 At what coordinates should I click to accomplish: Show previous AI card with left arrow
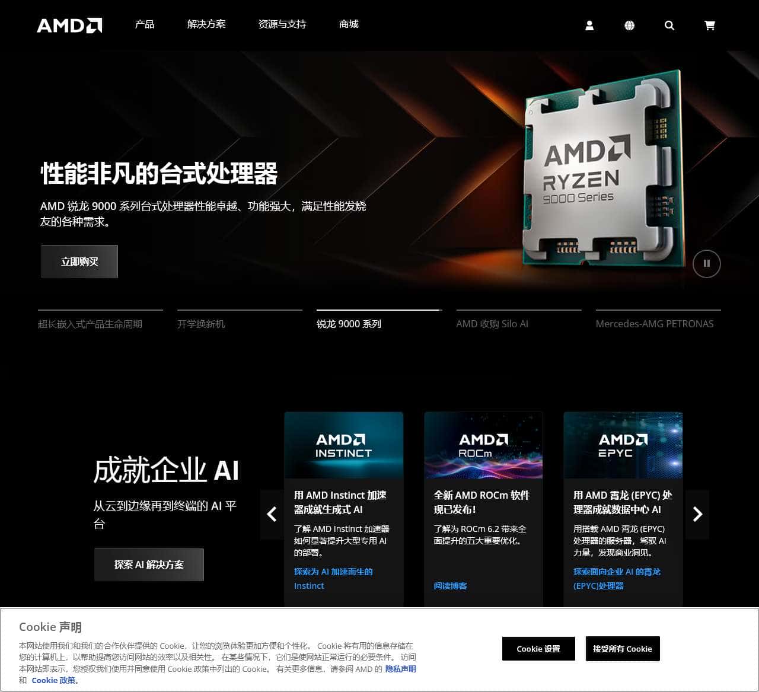[x=272, y=514]
